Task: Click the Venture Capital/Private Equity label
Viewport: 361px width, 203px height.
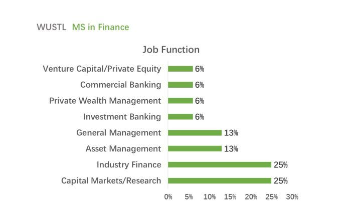Action: [x=102, y=69]
